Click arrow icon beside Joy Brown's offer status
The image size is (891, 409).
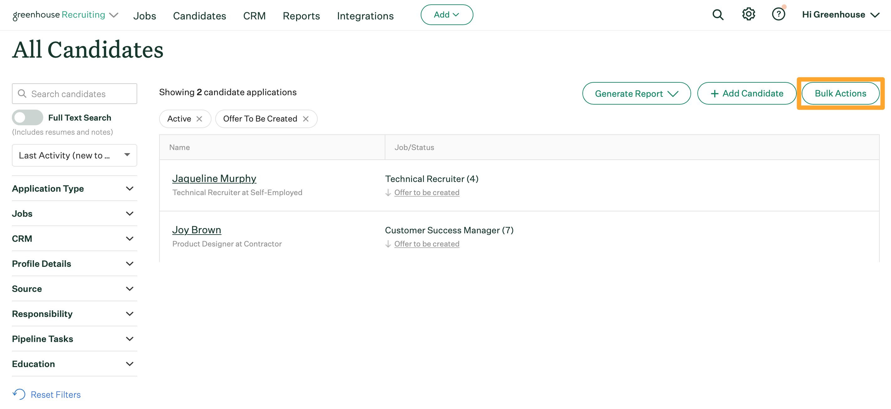[388, 244]
